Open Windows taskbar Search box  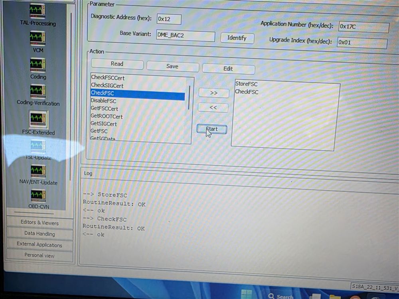[x=281, y=296]
